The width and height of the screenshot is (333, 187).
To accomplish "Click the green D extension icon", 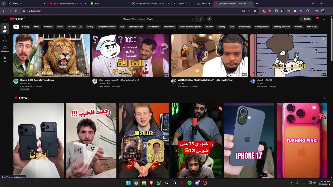I will tap(282, 11).
